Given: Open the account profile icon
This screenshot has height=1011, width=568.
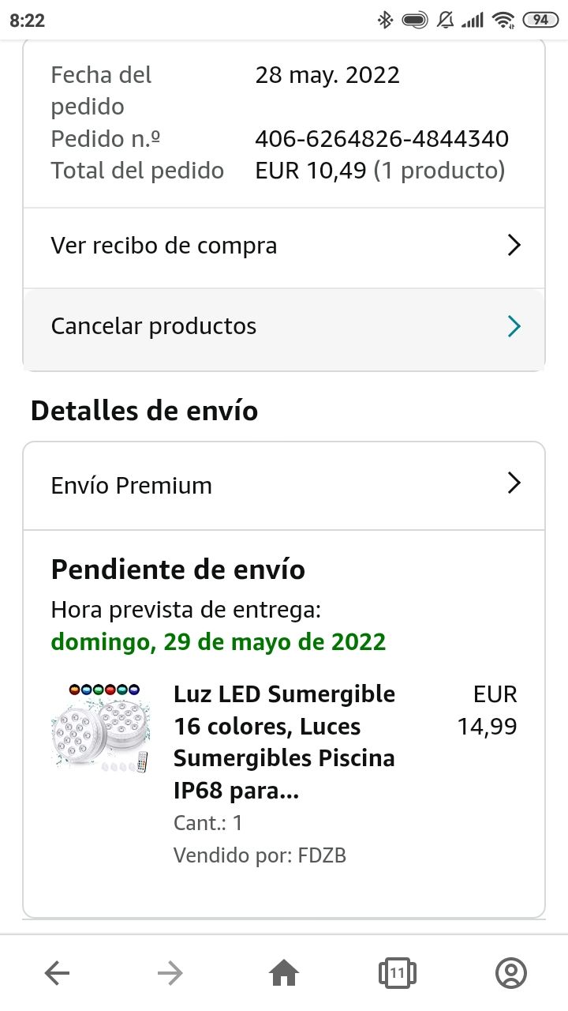Looking at the screenshot, I should click(510, 973).
